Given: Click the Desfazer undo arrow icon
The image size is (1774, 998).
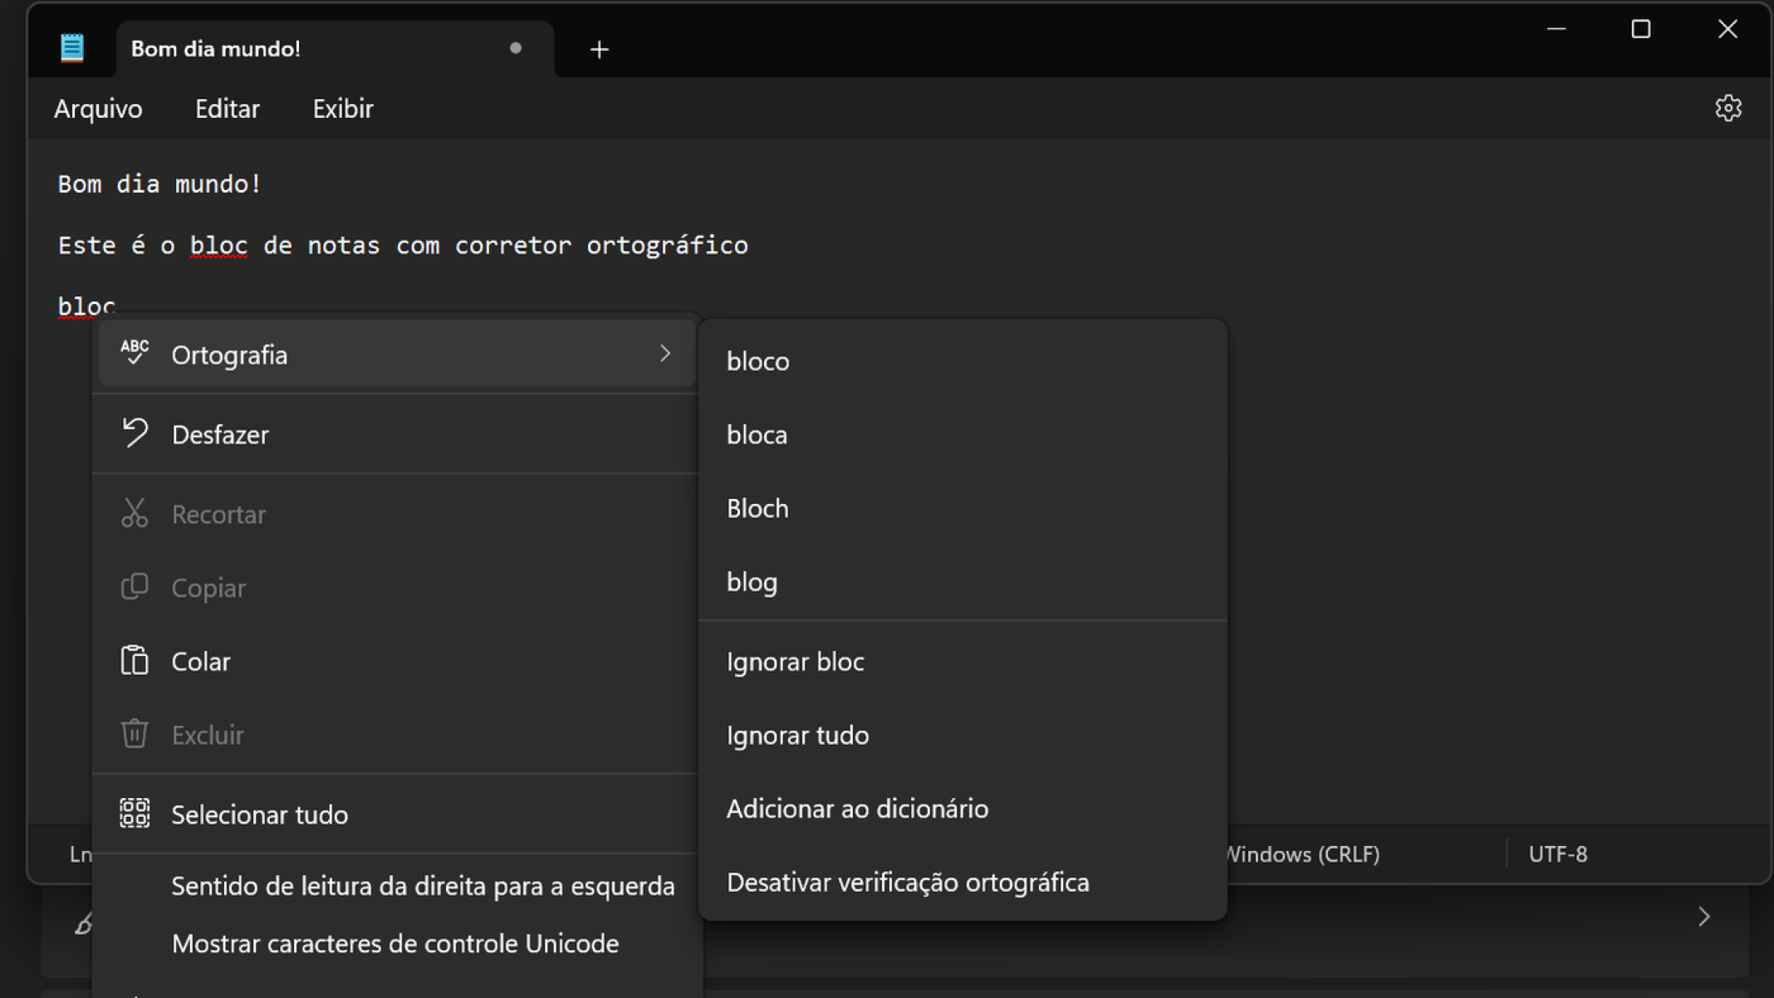Looking at the screenshot, I should tap(135, 433).
